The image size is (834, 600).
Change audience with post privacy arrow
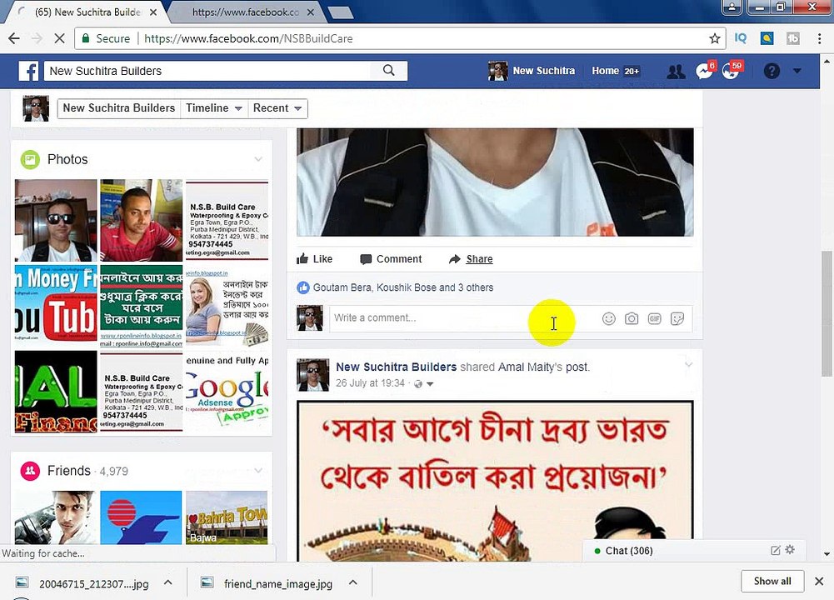[x=430, y=384]
